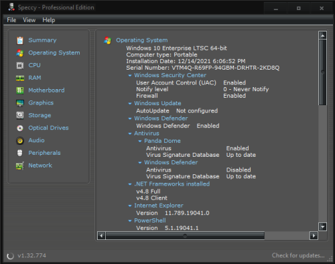The image size is (335, 264).
Task: View Network information
Action: [40, 166]
